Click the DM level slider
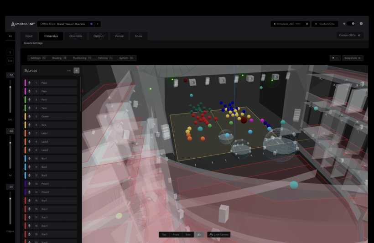 pyautogui.click(x=10, y=96)
